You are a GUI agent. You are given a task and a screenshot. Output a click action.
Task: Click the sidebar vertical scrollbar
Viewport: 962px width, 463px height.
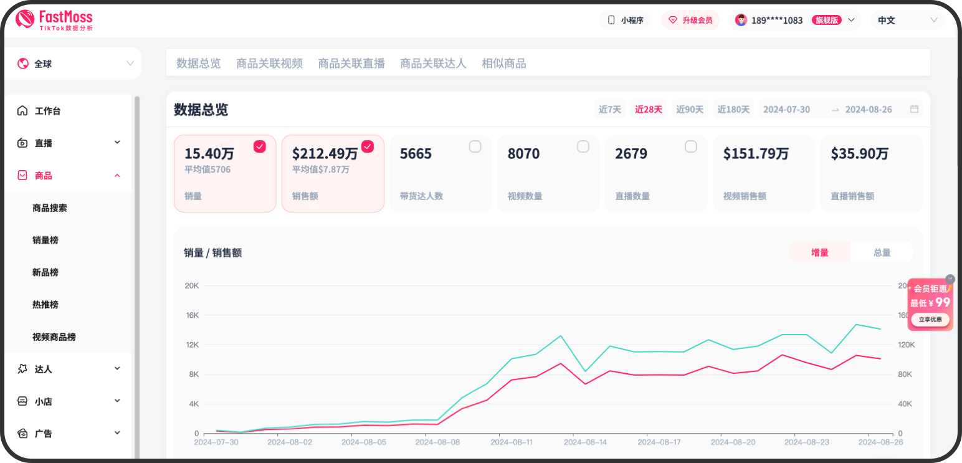point(137,277)
